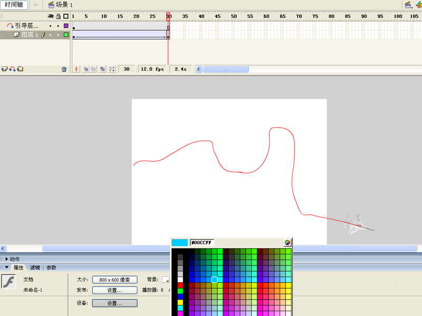
Task: Select the pure blue swatch in the basic-color column
Action: click(x=180, y=297)
